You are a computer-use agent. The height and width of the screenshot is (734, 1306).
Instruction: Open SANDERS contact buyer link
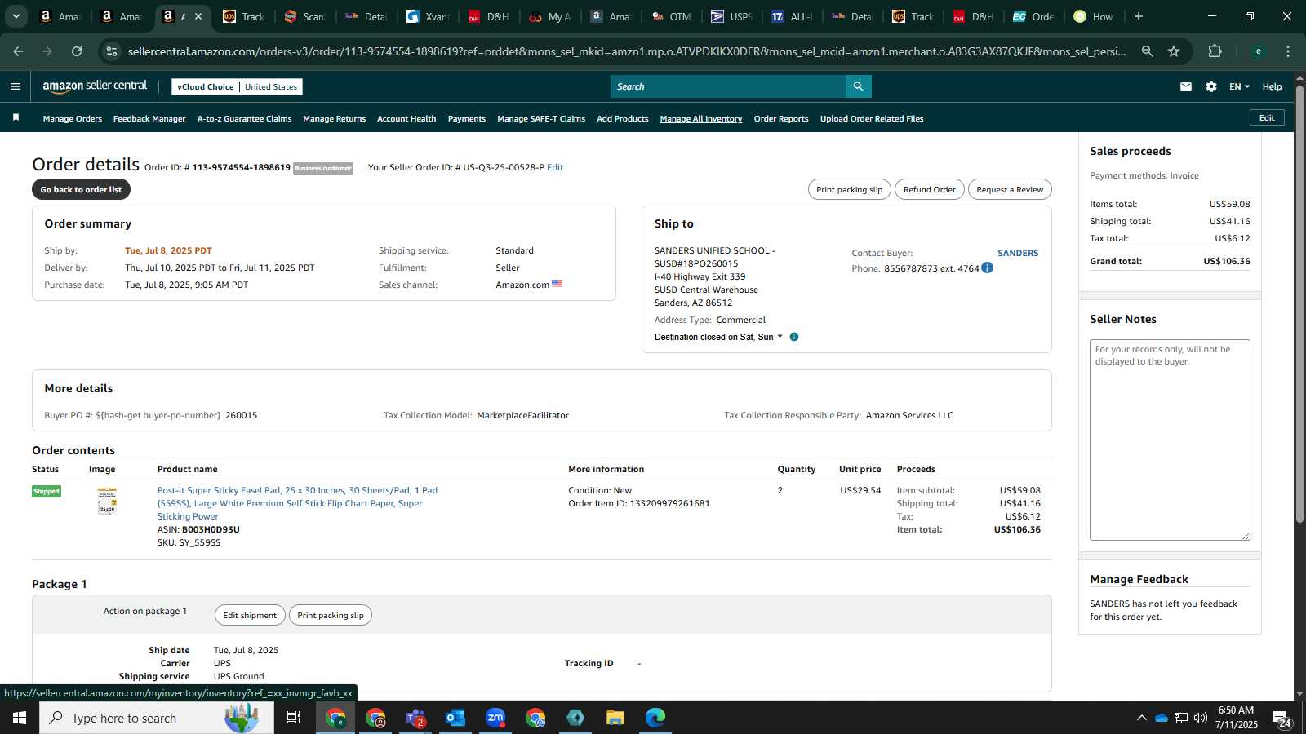[1018, 253]
